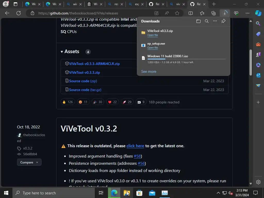Click the address bar URL
This screenshot has width=264, height=198.
(78, 13)
